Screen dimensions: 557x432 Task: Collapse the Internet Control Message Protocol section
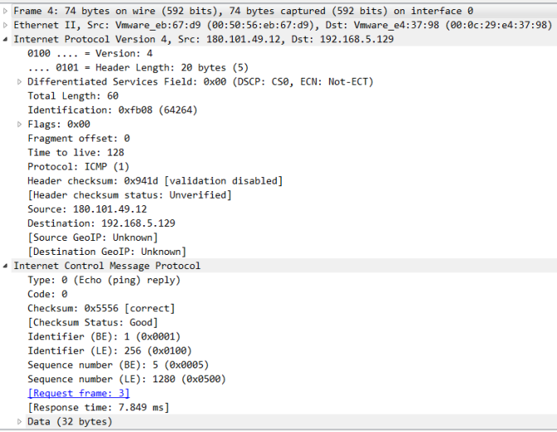coord(7,266)
